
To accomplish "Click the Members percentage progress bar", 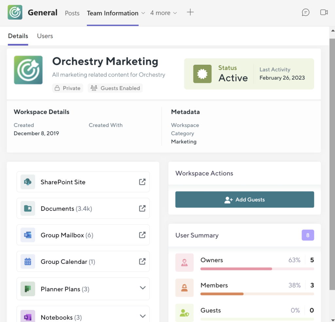I will coord(257,294).
